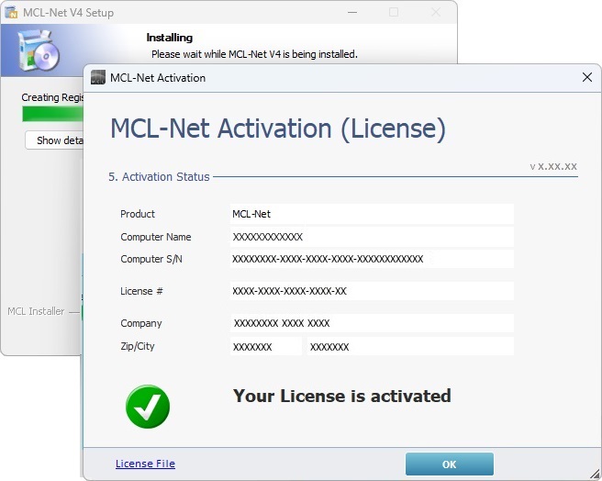Click Show details button in Setup window
The height and width of the screenshot is (481, 602).
point(54,140)
